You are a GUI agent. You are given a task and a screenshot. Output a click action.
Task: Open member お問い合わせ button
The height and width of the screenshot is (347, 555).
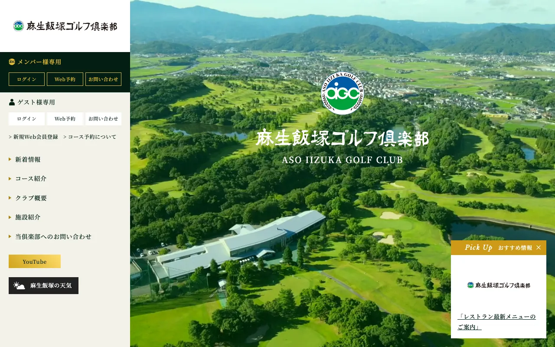point(103,79)
